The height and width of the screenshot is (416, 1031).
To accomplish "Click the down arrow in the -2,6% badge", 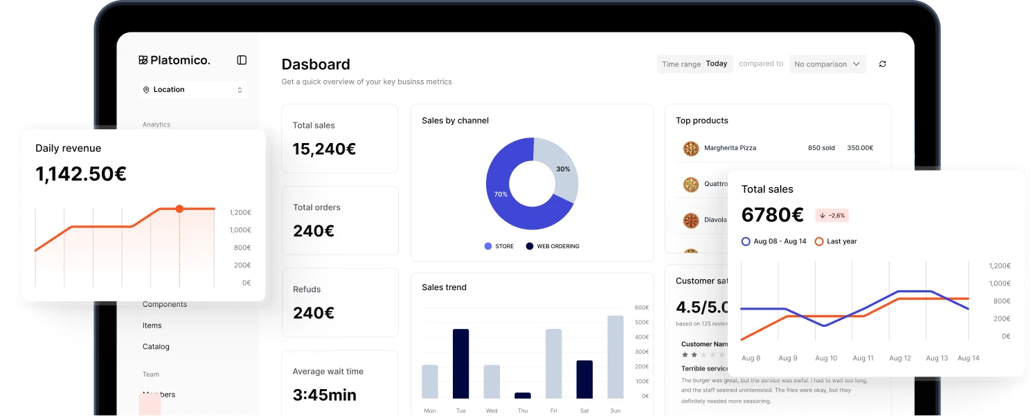I will 823,215.
